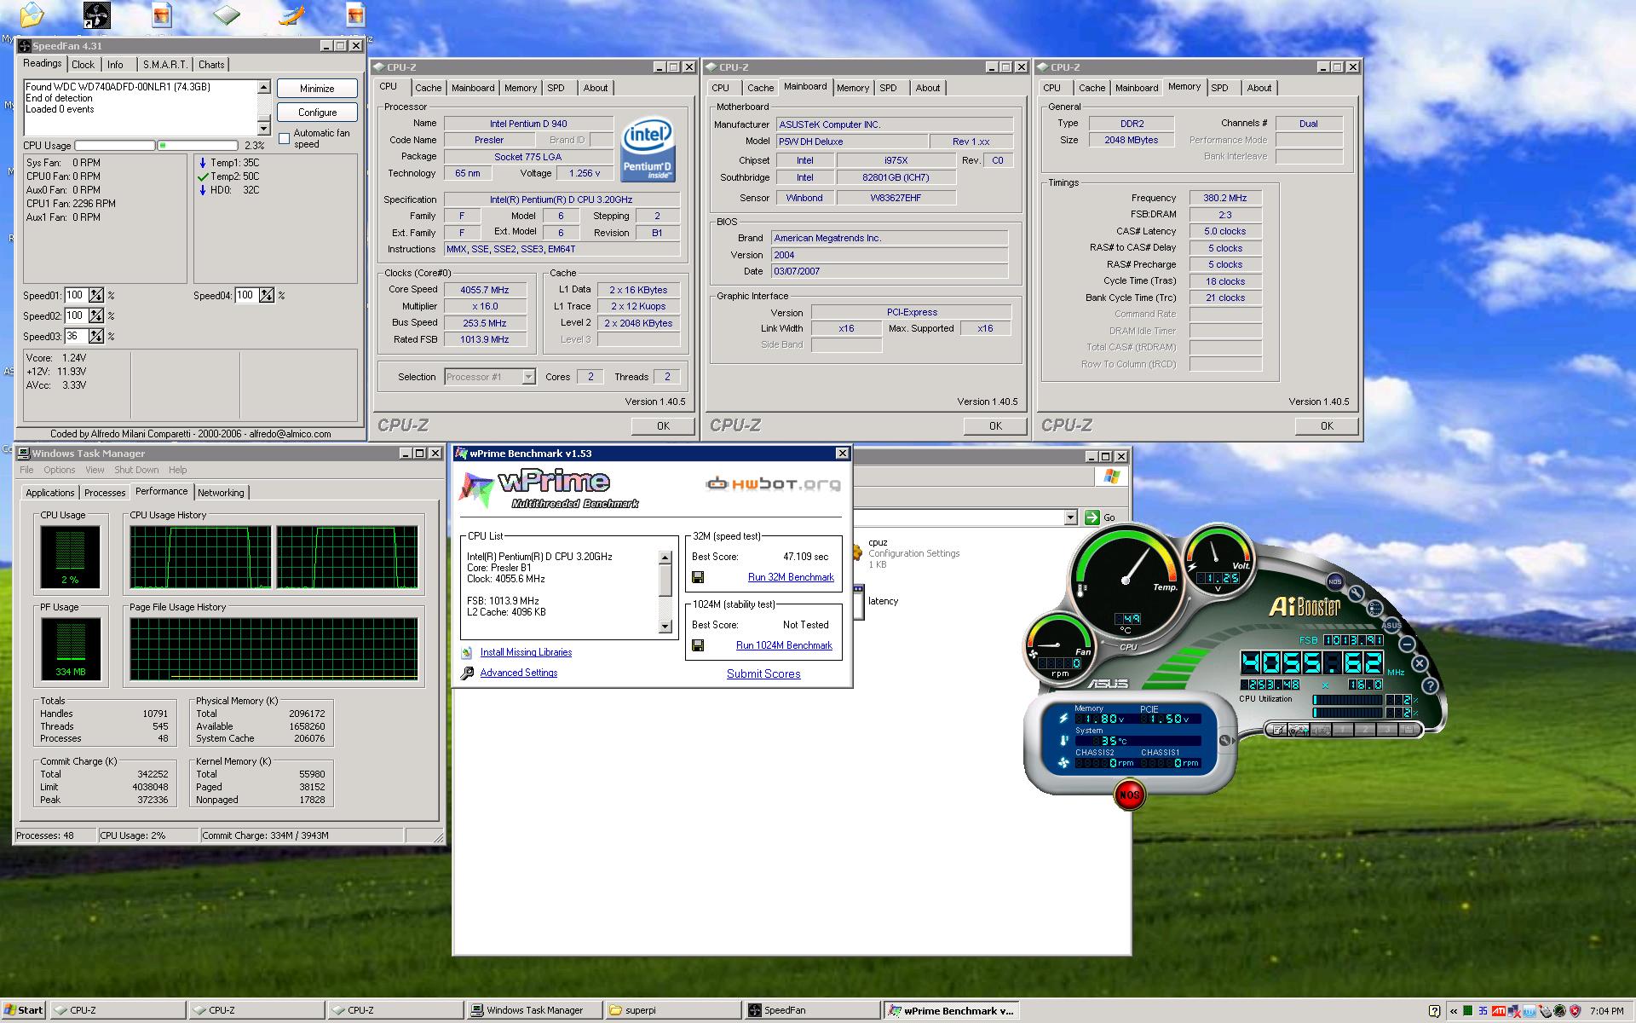Image resolution: width=1636 pixels, height=1023 pixels.
Task: Click the Safely Remove Hardware tray icon
Action: pyautogui.click(x=1546, y=1011)
